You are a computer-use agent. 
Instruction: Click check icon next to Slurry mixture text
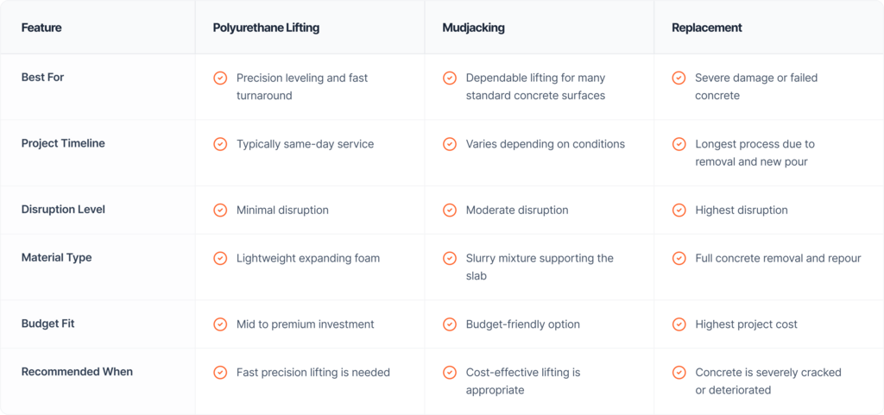450,258
